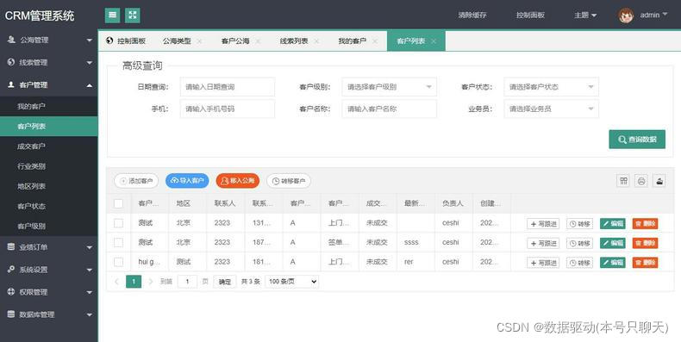The width and height of the screenshot is (681, 342).
Task: Click the orange 移入公海 button
Action: click(x=238, y=181)
